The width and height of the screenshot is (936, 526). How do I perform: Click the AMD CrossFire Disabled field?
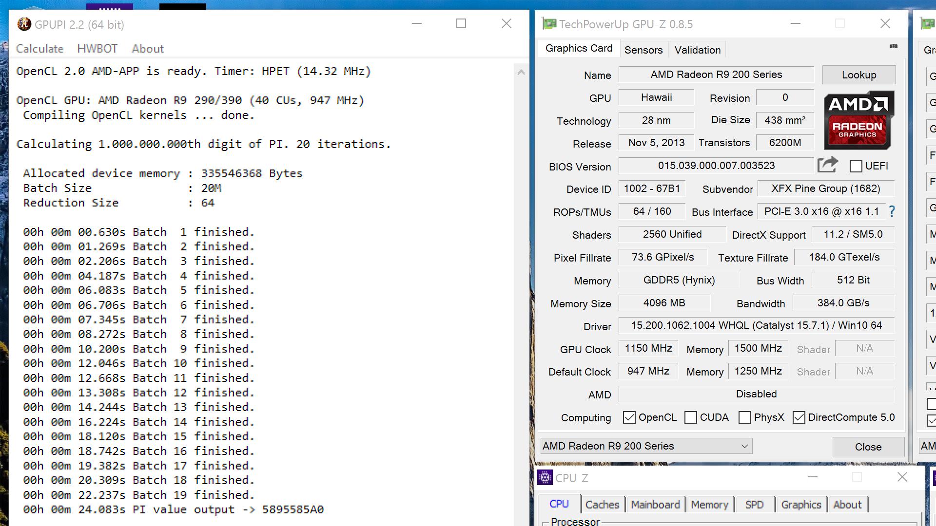click(757, 394)
